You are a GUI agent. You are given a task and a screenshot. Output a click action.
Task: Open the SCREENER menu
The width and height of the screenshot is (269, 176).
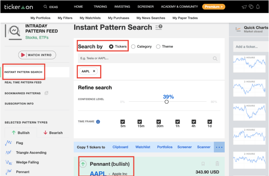(x=146, y=7)
